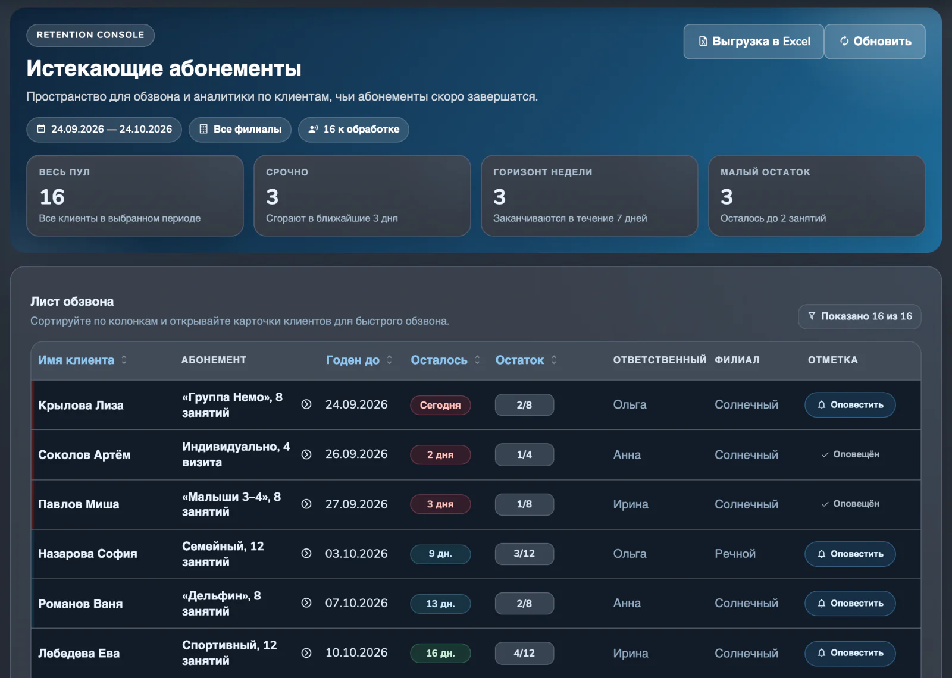Click sort arrows next to Остаток

pos(554,360)
